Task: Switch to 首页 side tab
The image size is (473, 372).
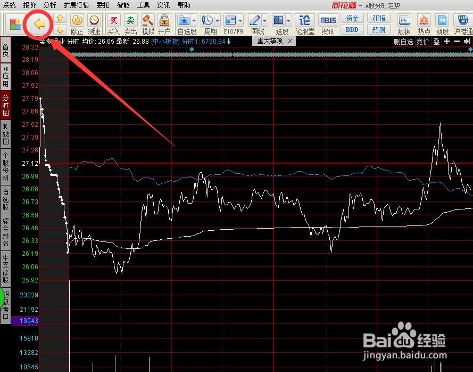Action: [x=5, y=50]
